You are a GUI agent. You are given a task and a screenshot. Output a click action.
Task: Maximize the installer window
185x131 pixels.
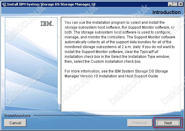tap(175, 4)
